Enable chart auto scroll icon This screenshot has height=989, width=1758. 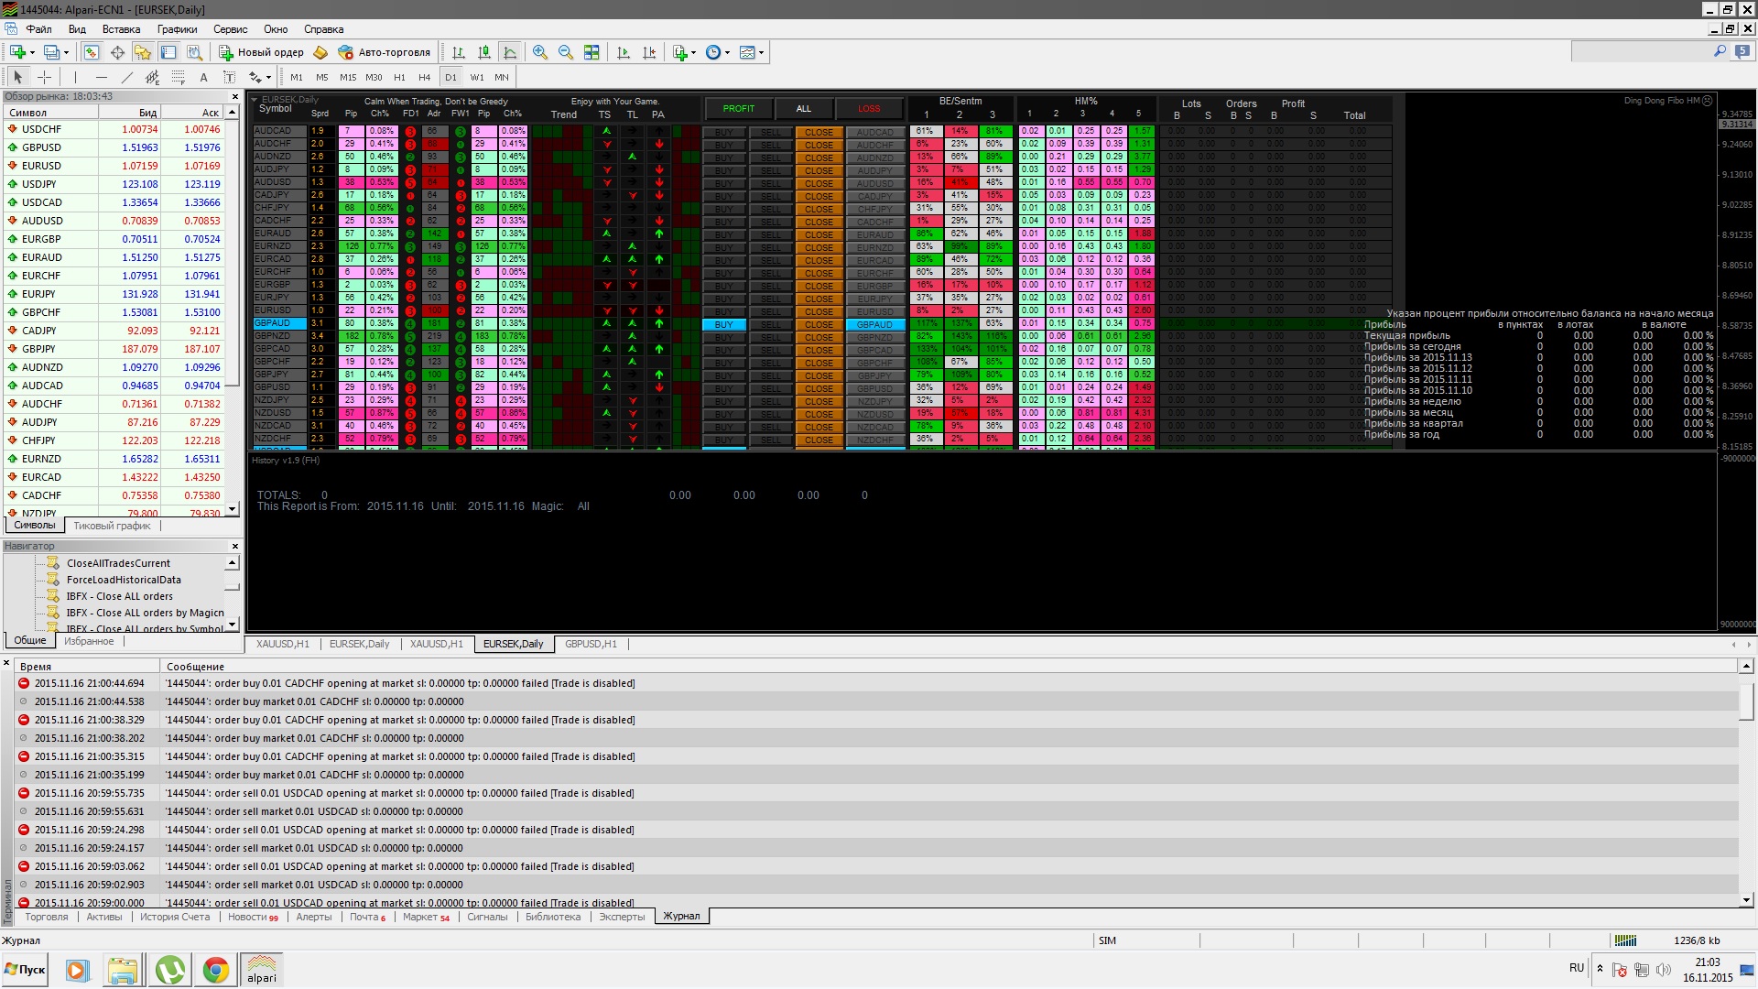pos(624,52)
